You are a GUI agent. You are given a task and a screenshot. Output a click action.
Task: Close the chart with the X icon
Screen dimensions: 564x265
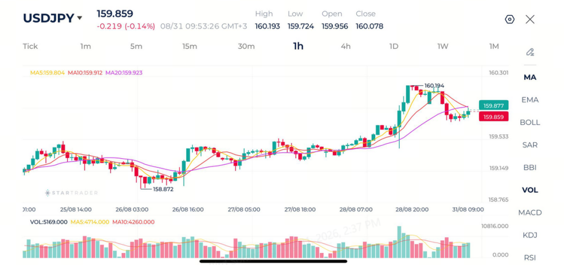pyautogui.click(x=530, y=19)
